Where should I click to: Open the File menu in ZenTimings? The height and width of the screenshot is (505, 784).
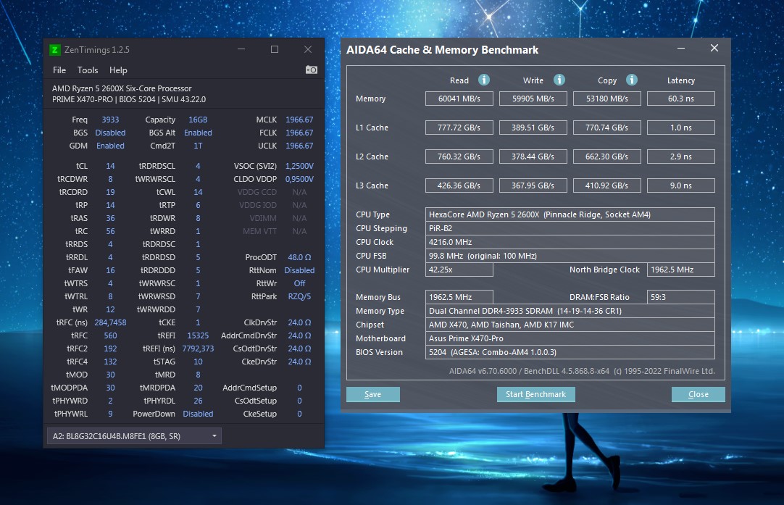59,70
